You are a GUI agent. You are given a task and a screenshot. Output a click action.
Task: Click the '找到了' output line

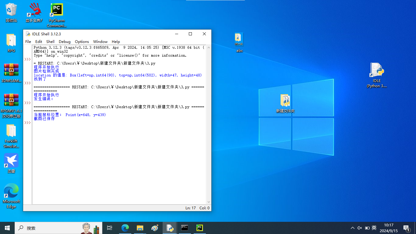(x=40, y=79)
